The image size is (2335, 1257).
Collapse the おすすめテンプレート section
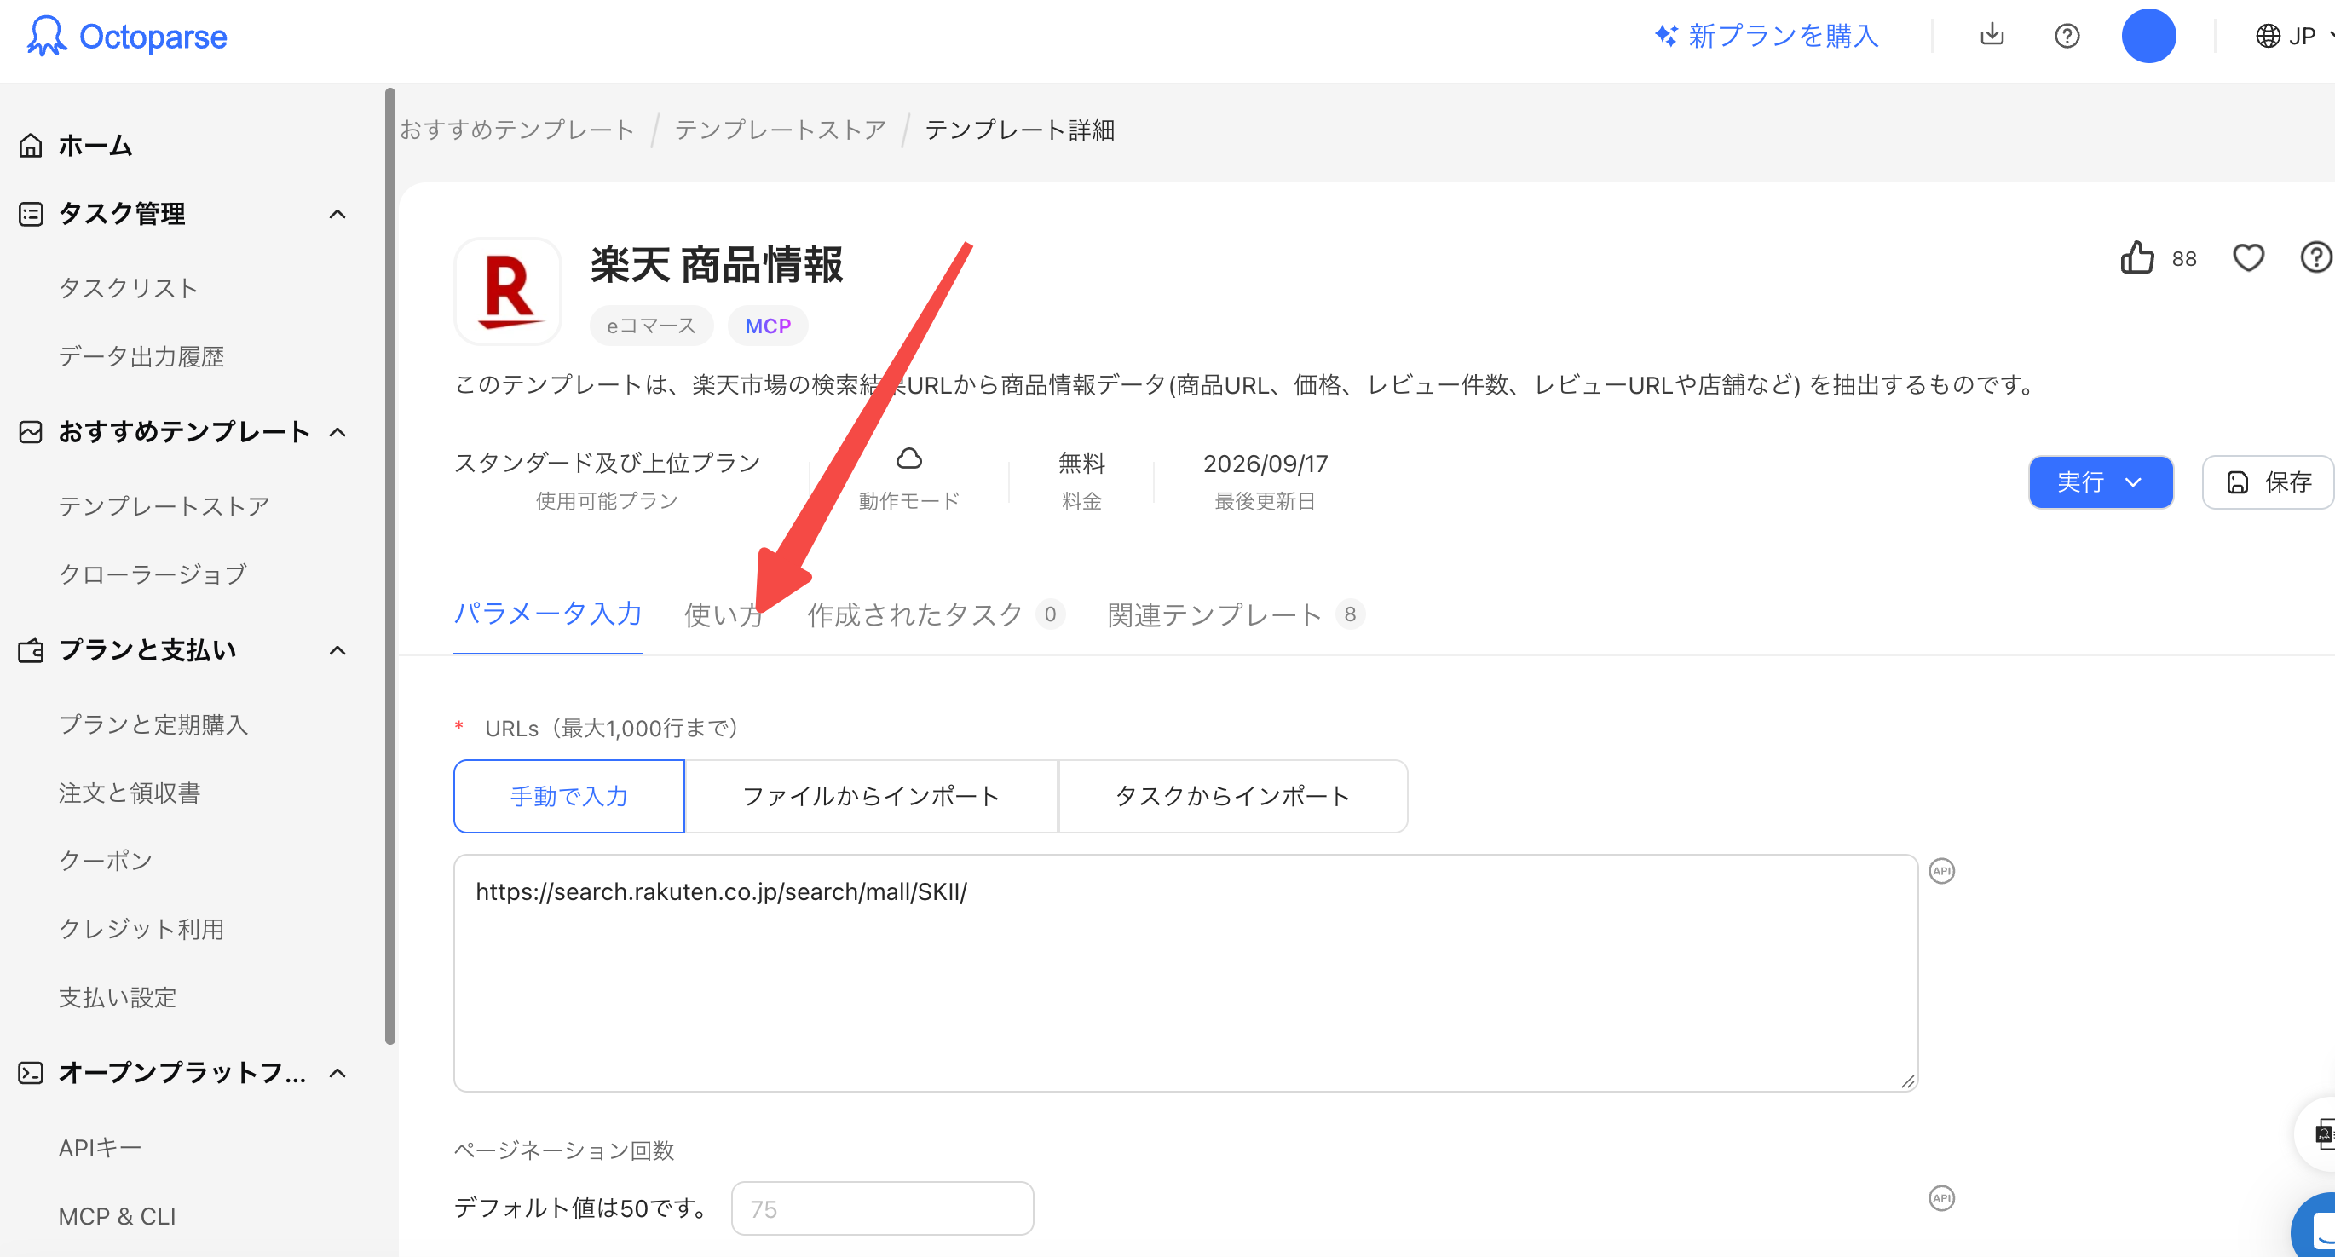point(337,431)
